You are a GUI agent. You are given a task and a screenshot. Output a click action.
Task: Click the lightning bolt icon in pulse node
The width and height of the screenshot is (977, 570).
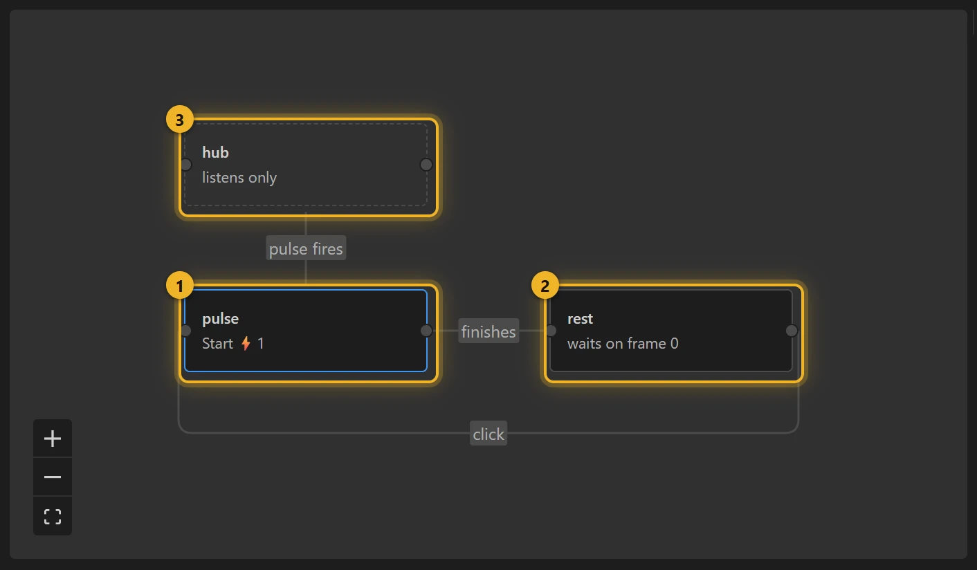pos(246,343)
